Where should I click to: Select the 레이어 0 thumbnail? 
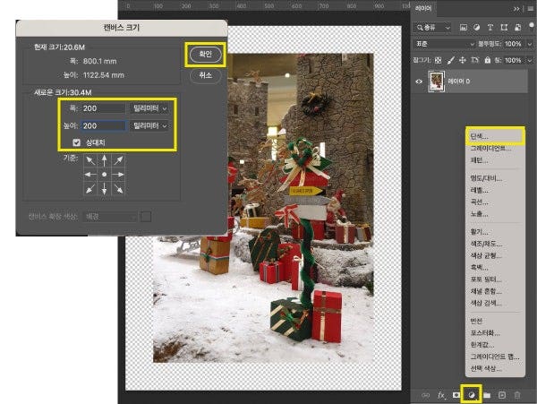point(437,82)
